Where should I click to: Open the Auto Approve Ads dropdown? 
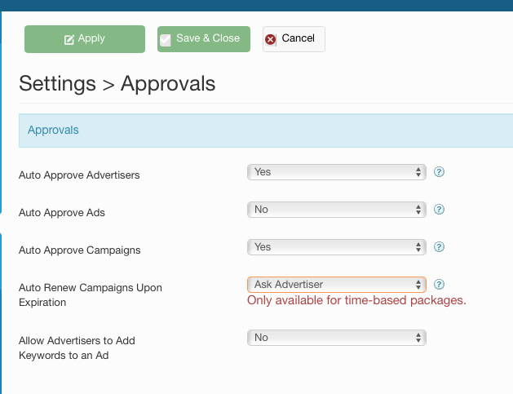336,210
